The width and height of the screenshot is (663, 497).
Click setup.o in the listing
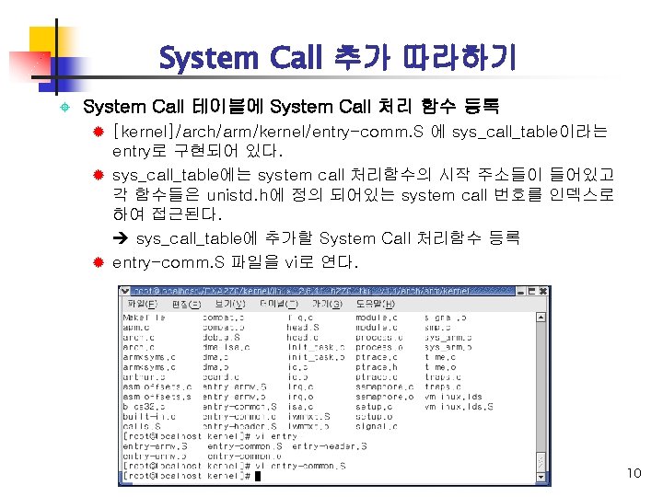coord(374,417)
